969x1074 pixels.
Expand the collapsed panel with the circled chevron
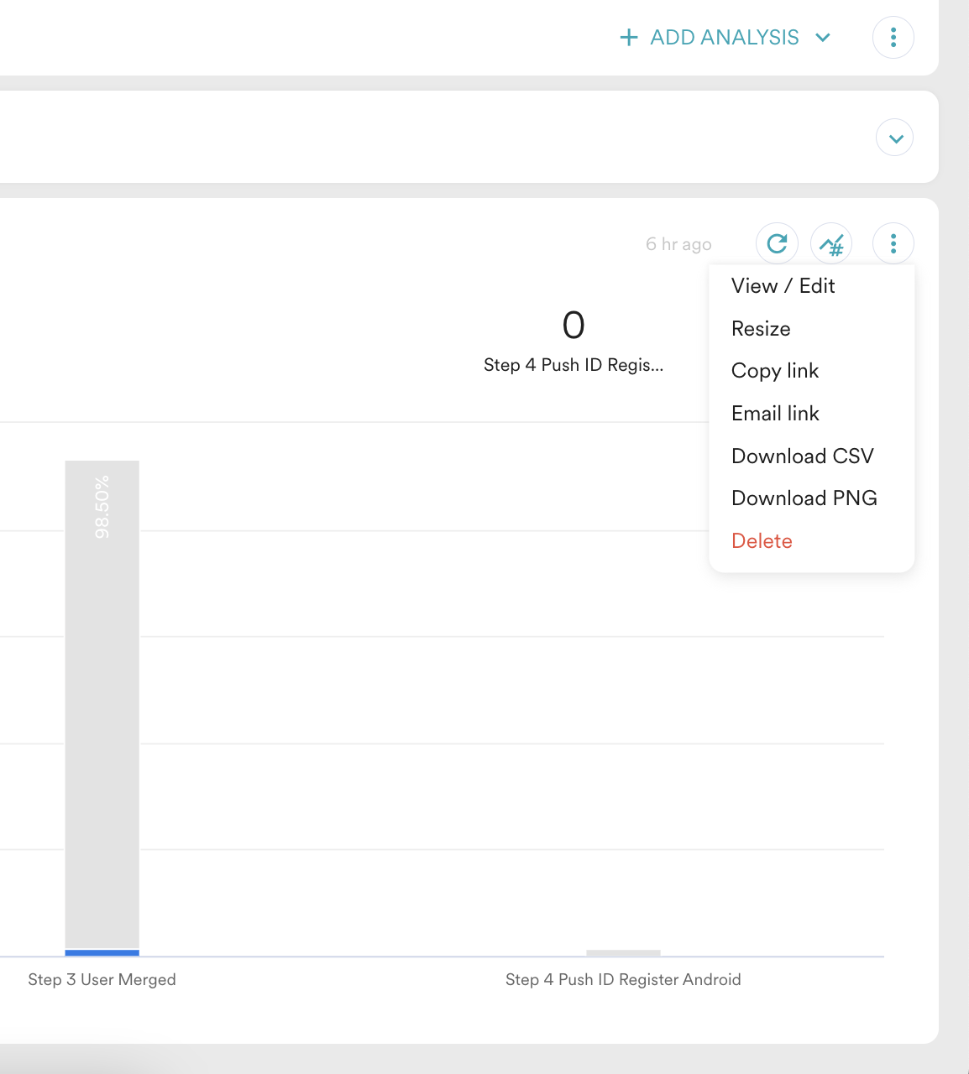point(895,138)
